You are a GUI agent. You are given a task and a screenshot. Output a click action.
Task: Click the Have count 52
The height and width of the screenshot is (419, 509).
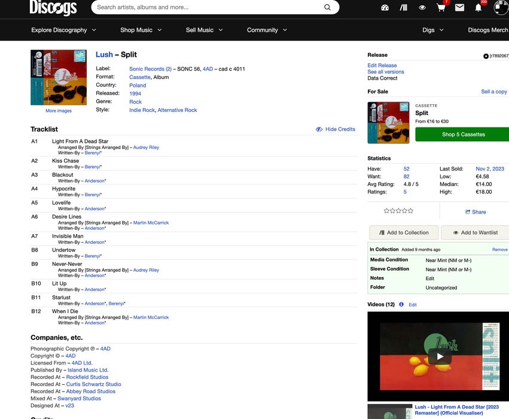[x=406, y=169]
